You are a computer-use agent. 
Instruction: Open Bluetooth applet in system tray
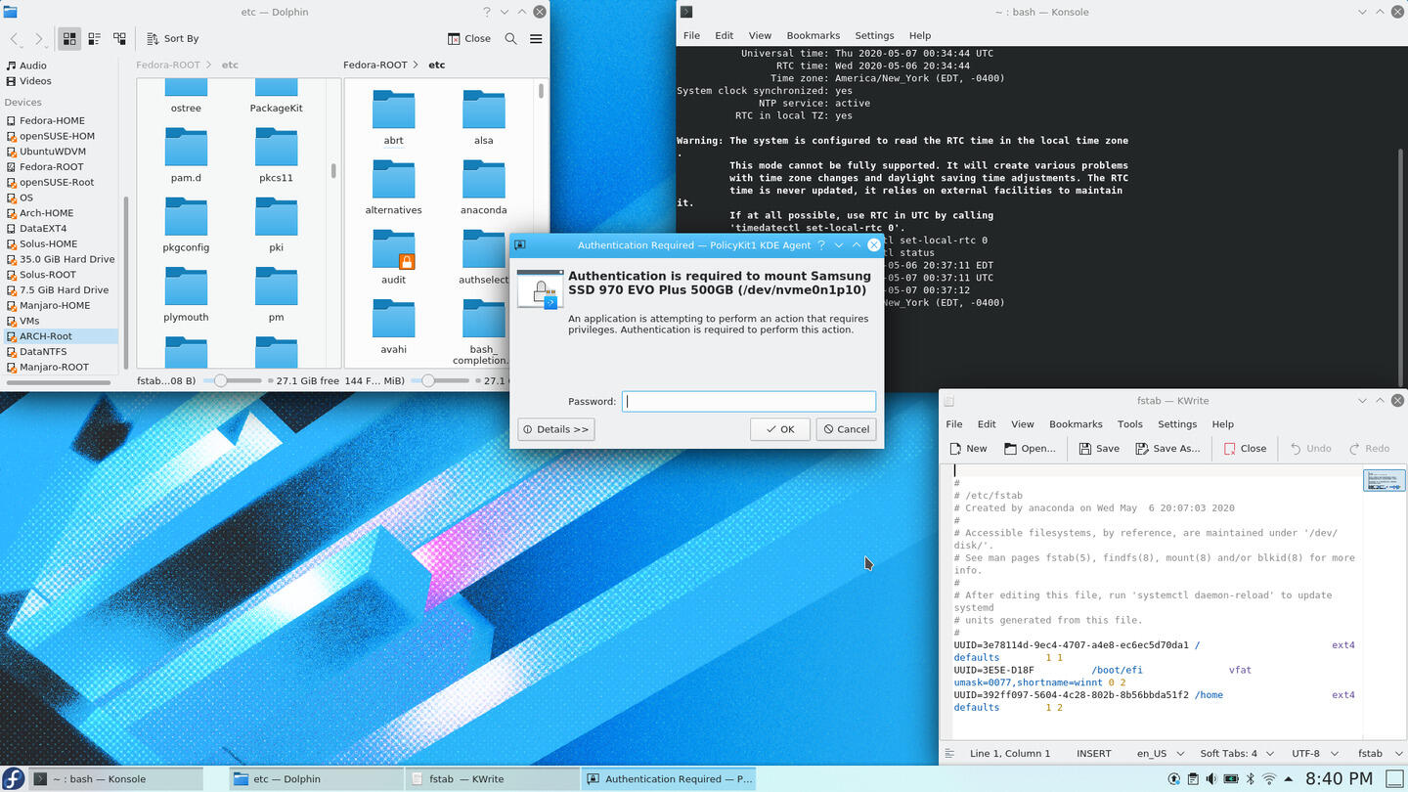click(1250, 779)
